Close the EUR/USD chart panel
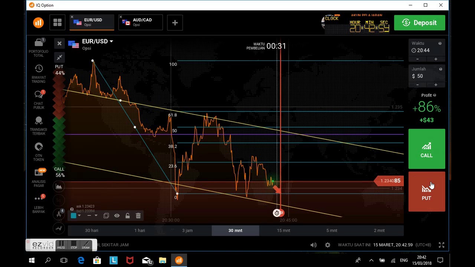Image resolution: width=475 pixels, height=267 pixels. coord(59,43)
